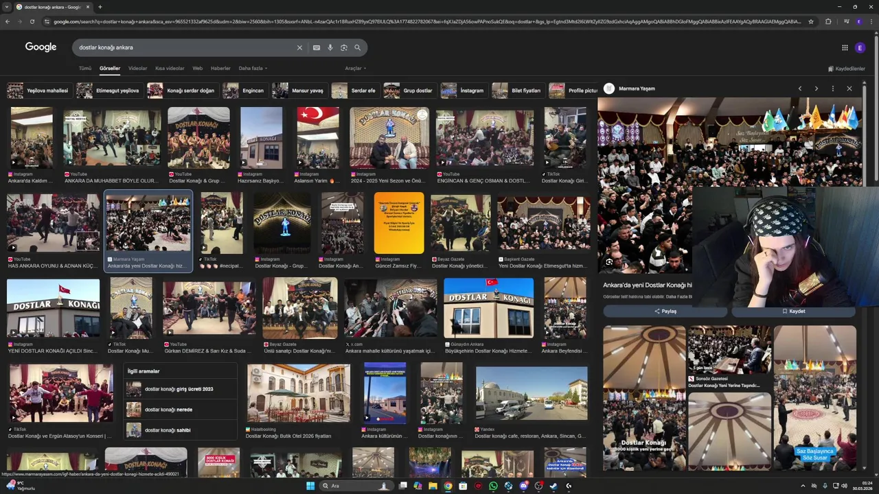
Task: Search by image with the Google Lens icon
Action: [x=344, y=47]
